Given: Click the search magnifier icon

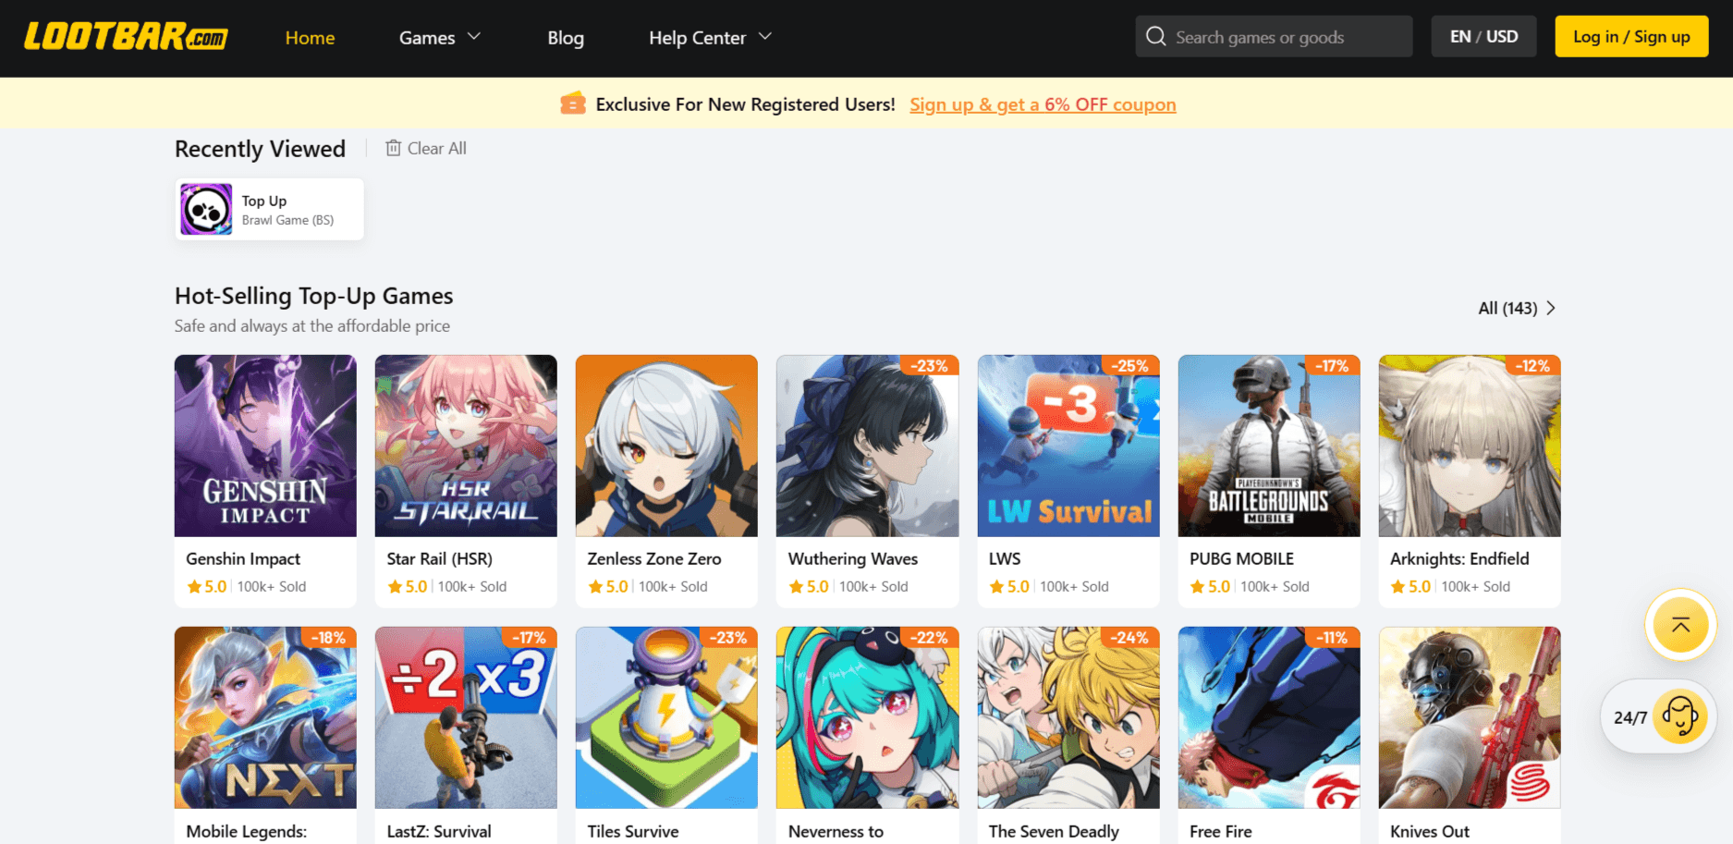Looking at the screenshot, I should tap(1155, 37).
